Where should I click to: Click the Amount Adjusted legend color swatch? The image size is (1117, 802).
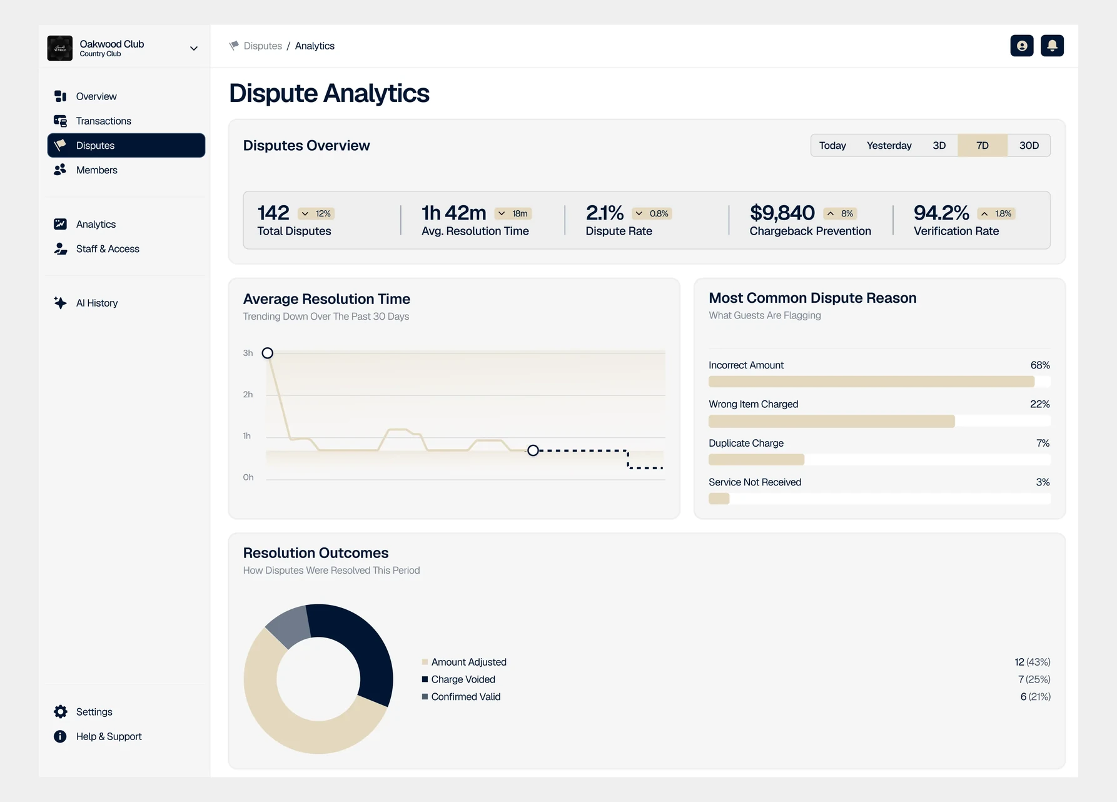click(425, 662)
